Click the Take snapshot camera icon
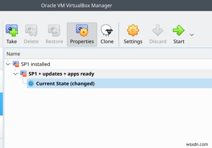This screenshot has width=212, height=148. click(x=12, y=30)
